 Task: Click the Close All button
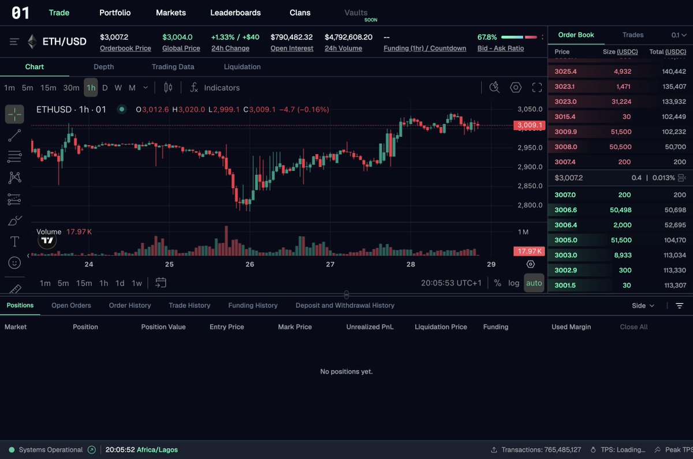pyautogui.click(x=634, y=327)
